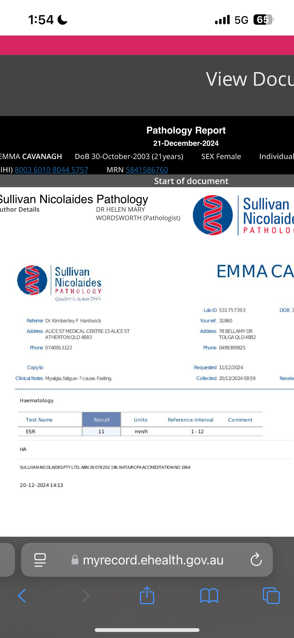
Task: Open the bookmarks book icon
Action: [x=209, y=596]
